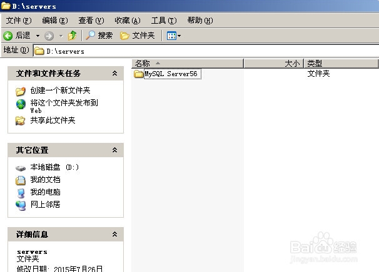Viewport: 379px width, 272px height.
Task: Sort by the 大小 column header
Action: (274, 64)
